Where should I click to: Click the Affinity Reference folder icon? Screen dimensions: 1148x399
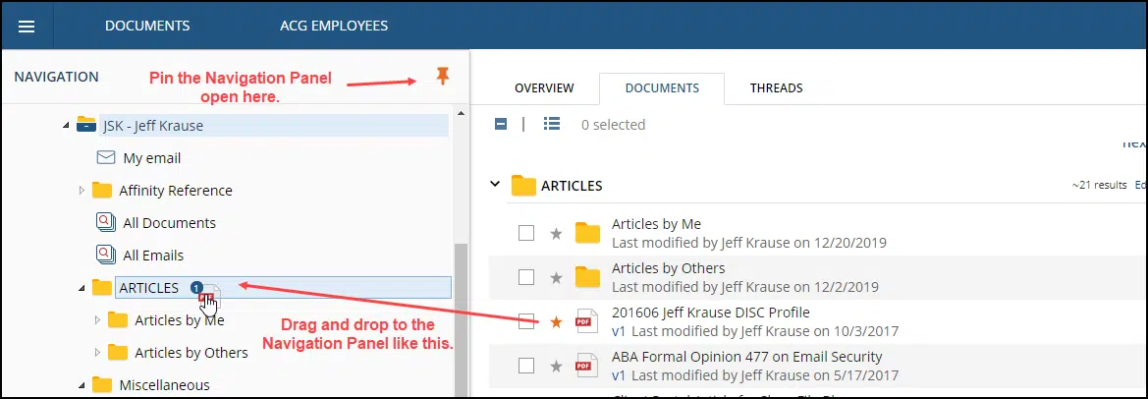pyautogui.click(x=102, y=191)
